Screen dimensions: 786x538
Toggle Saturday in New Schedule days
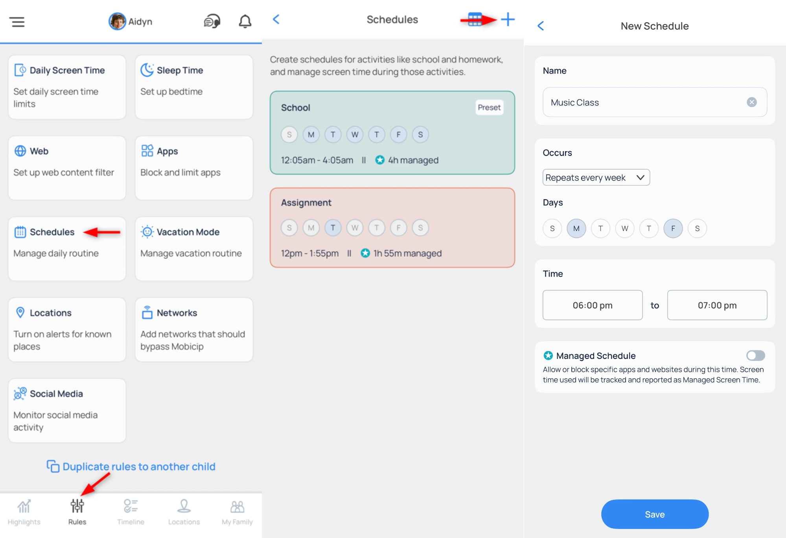click(697, 228)
